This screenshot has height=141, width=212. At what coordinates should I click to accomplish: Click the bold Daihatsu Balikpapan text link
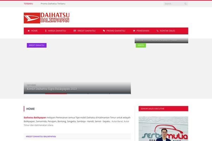tap(35, 117)
